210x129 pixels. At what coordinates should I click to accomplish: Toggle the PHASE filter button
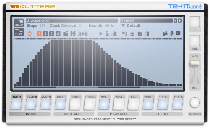[x=19, y=32]
